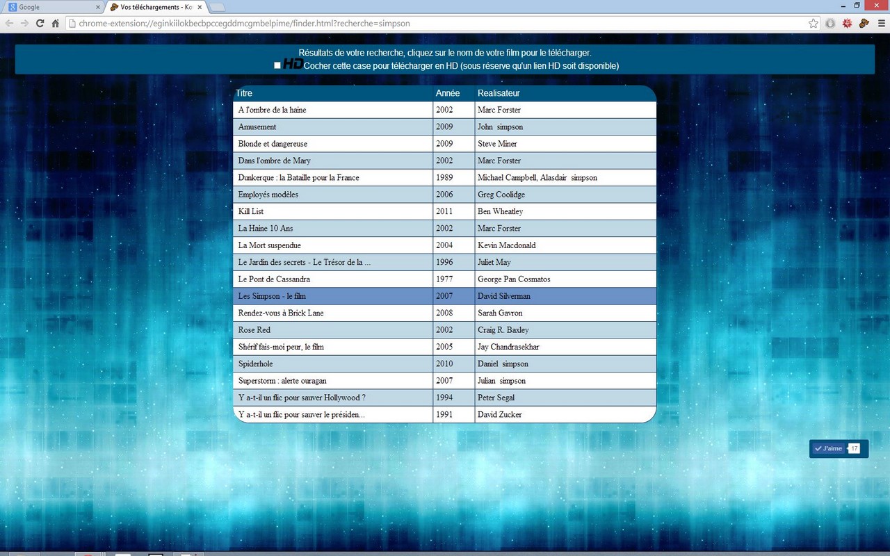
Task: Open the browser home page icon
Action: (x=56, y=23)
